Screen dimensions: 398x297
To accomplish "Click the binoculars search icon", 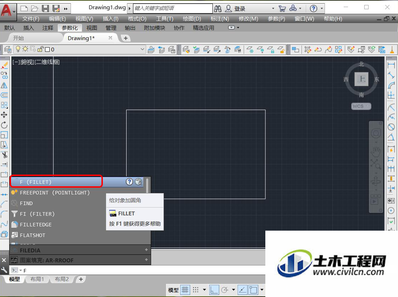I will 217,9.
